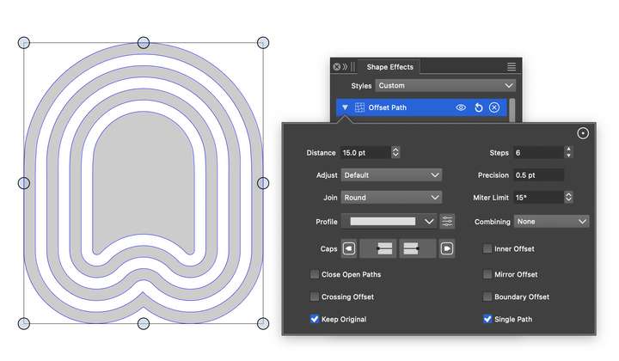Image resolution: width=619 pixels, height=361 pixels.
Task: Click the top-center selection handle
Action: coord(144,43)
